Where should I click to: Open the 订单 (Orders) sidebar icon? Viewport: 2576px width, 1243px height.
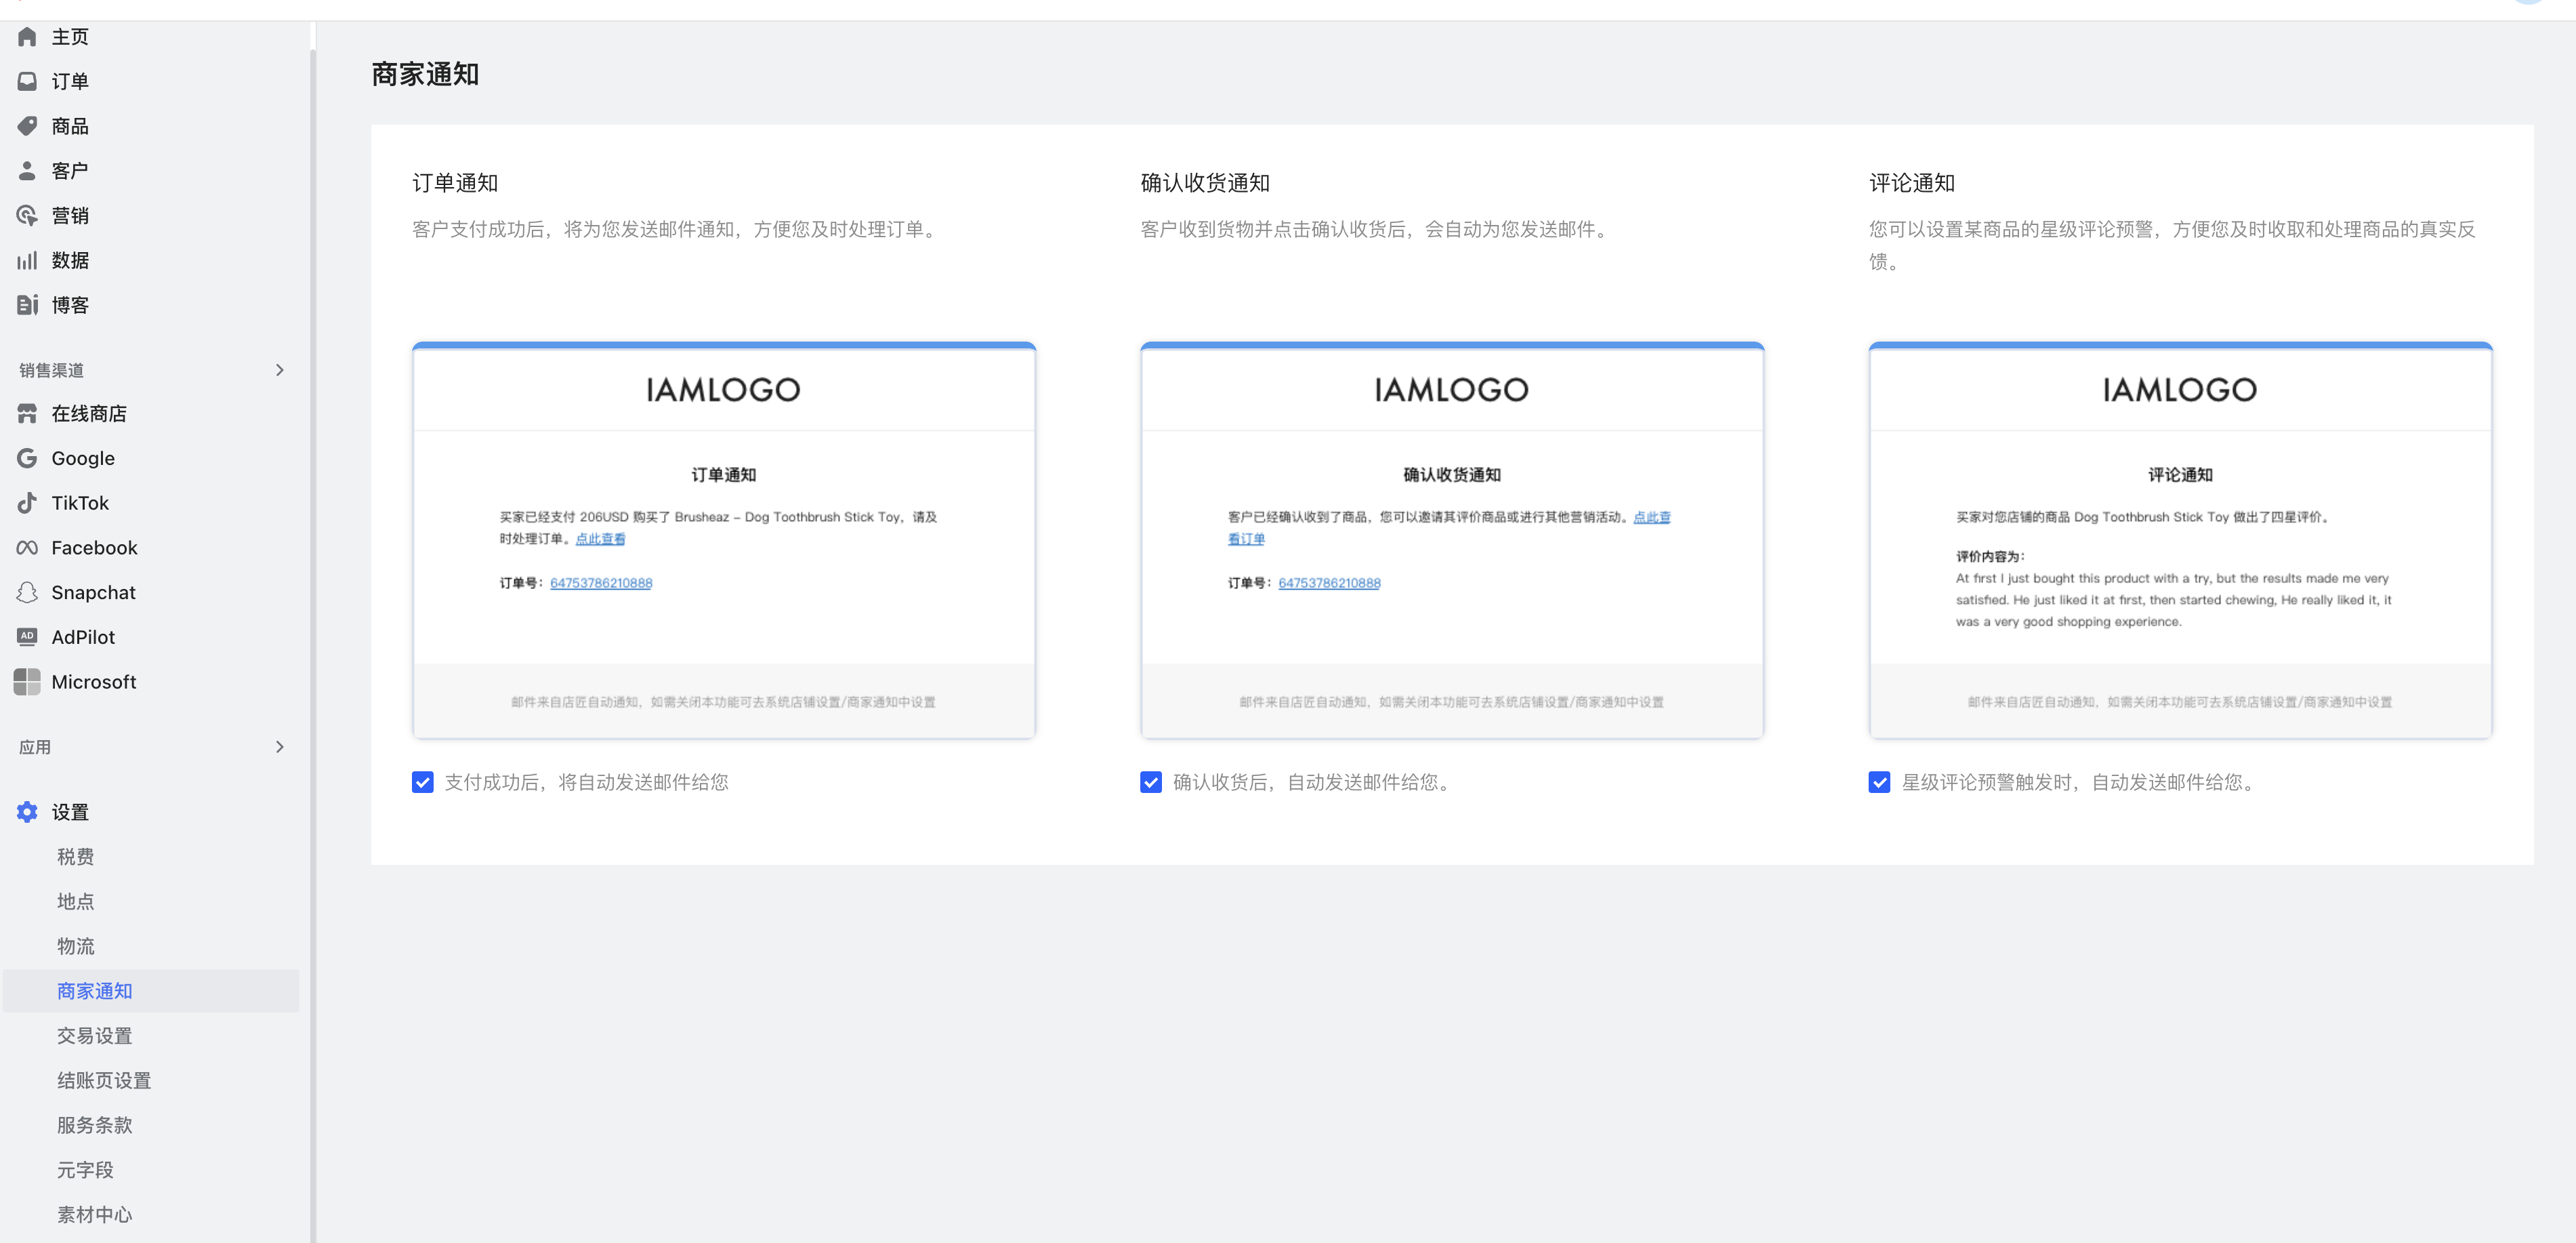pyautogui.click(x=27, y=81)
